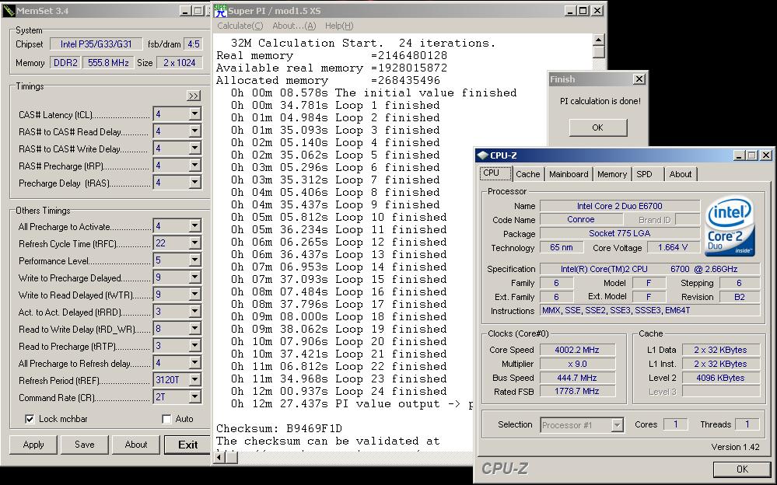Click the Core Speed value 4002.2 MHz
This screenshot has width=777, height=485.
tap(577, 350)
